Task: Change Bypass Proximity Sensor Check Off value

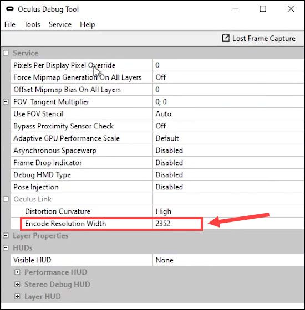Action: (228, 126)
